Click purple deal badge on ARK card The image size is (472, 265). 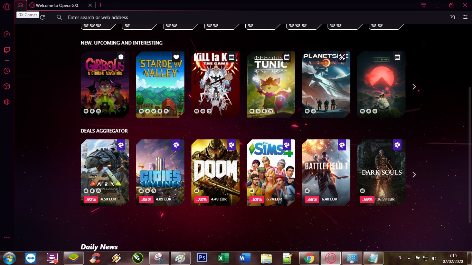(121, 145)
